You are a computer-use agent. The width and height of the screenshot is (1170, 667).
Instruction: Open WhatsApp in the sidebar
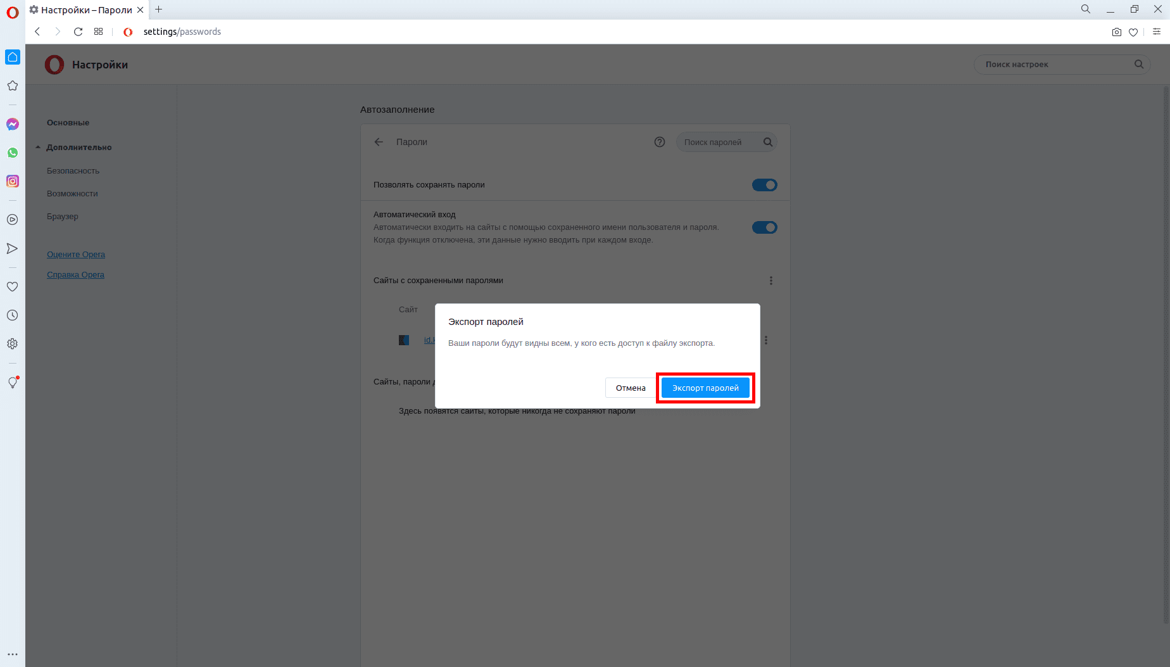click(x=13, y=153)
